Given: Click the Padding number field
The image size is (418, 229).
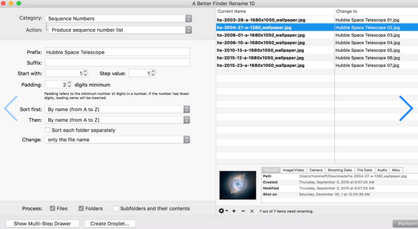Looking at the screenshot, I should pos(56,84).
